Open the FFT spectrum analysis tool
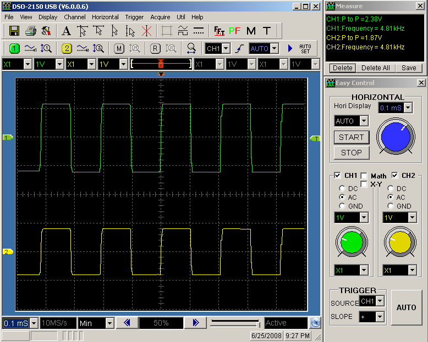The width and height of the screenshot is (428, 342). (219, 31)
